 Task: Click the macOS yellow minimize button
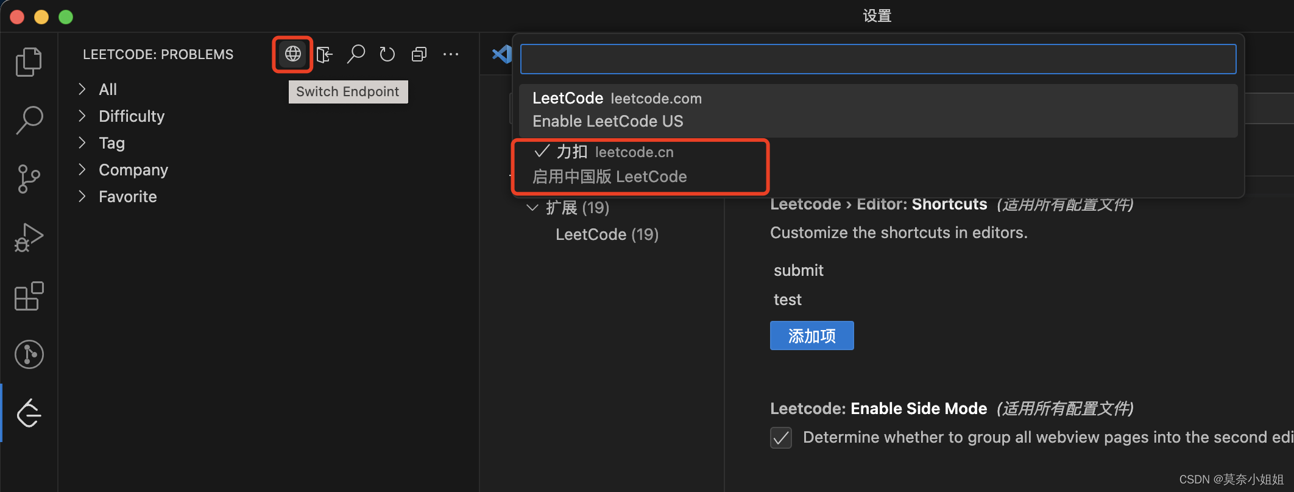(41, 16)
